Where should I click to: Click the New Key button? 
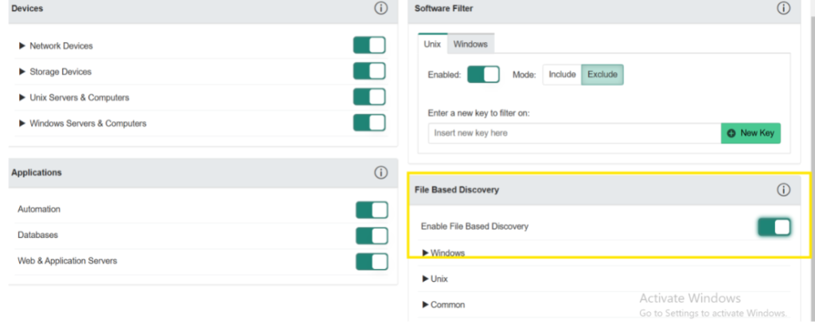click(751, 133)
